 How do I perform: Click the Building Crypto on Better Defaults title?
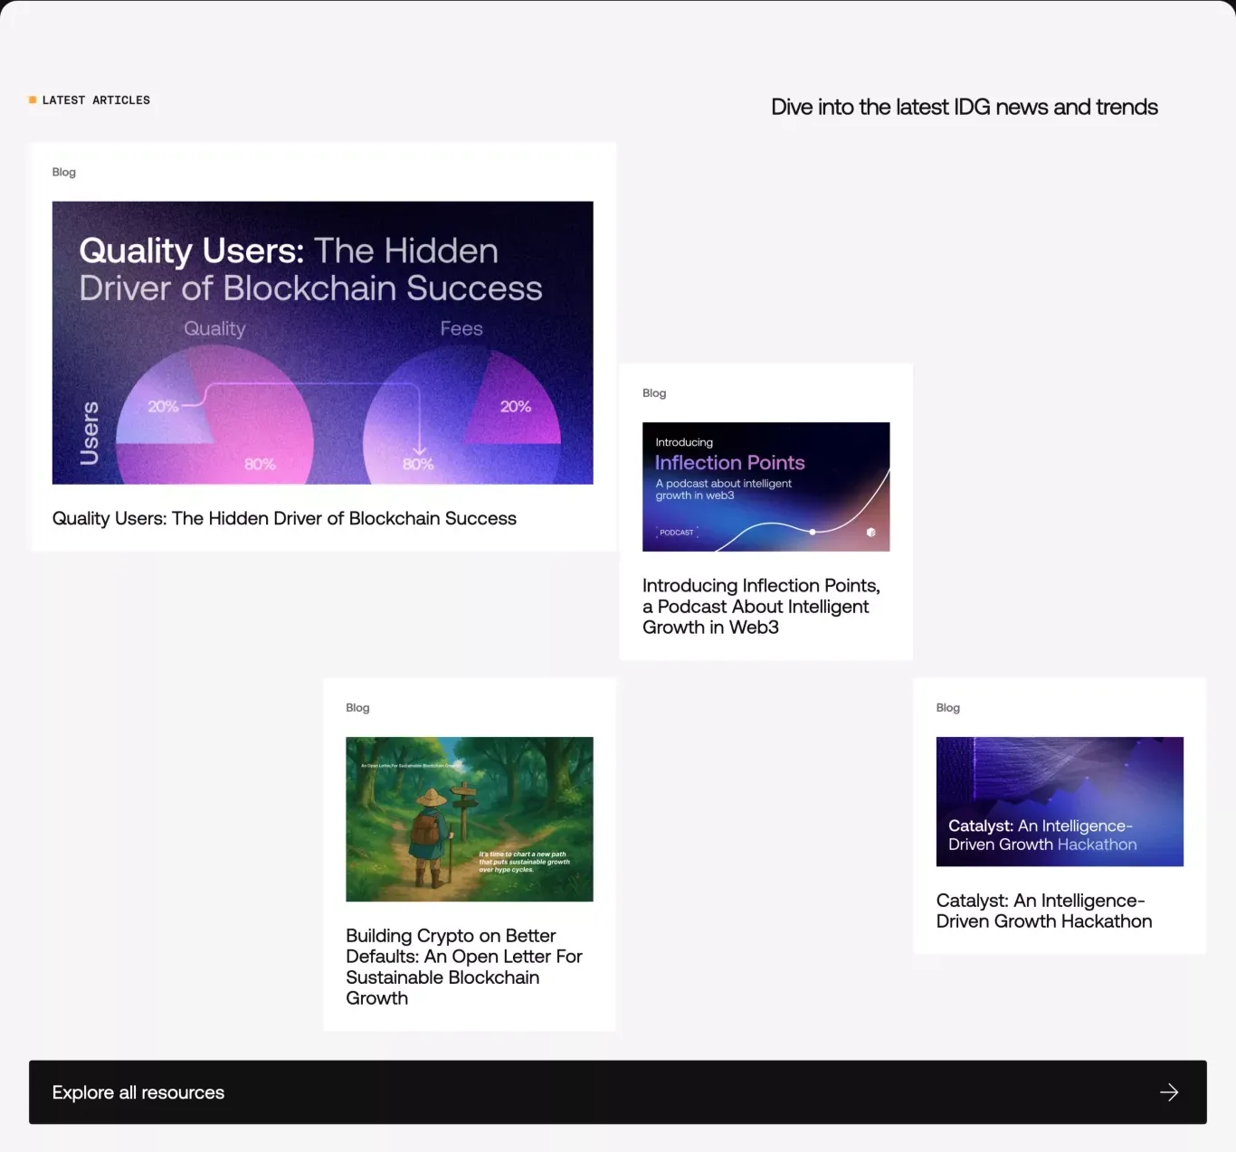[x=464, y=967]
